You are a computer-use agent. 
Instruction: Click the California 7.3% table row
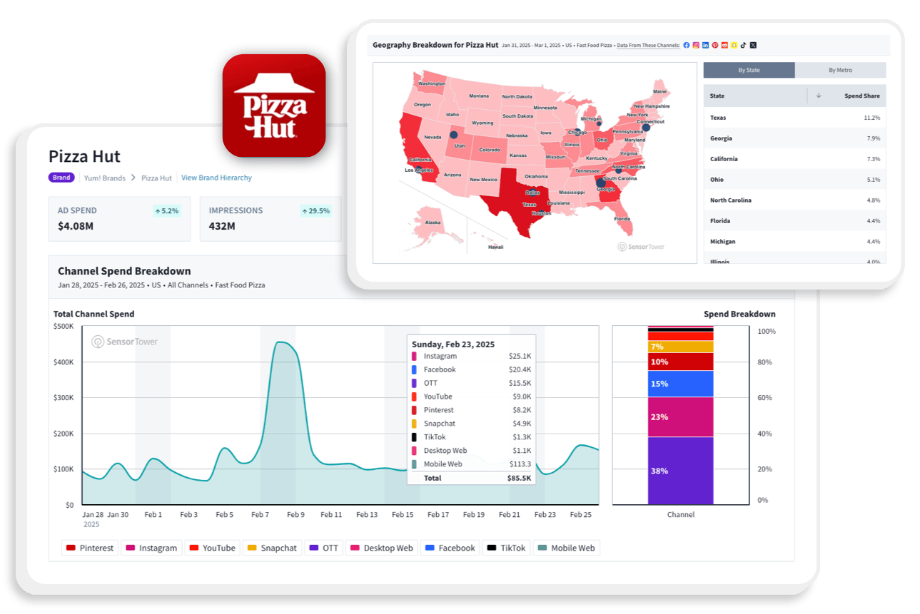click(x=794, y=159)
